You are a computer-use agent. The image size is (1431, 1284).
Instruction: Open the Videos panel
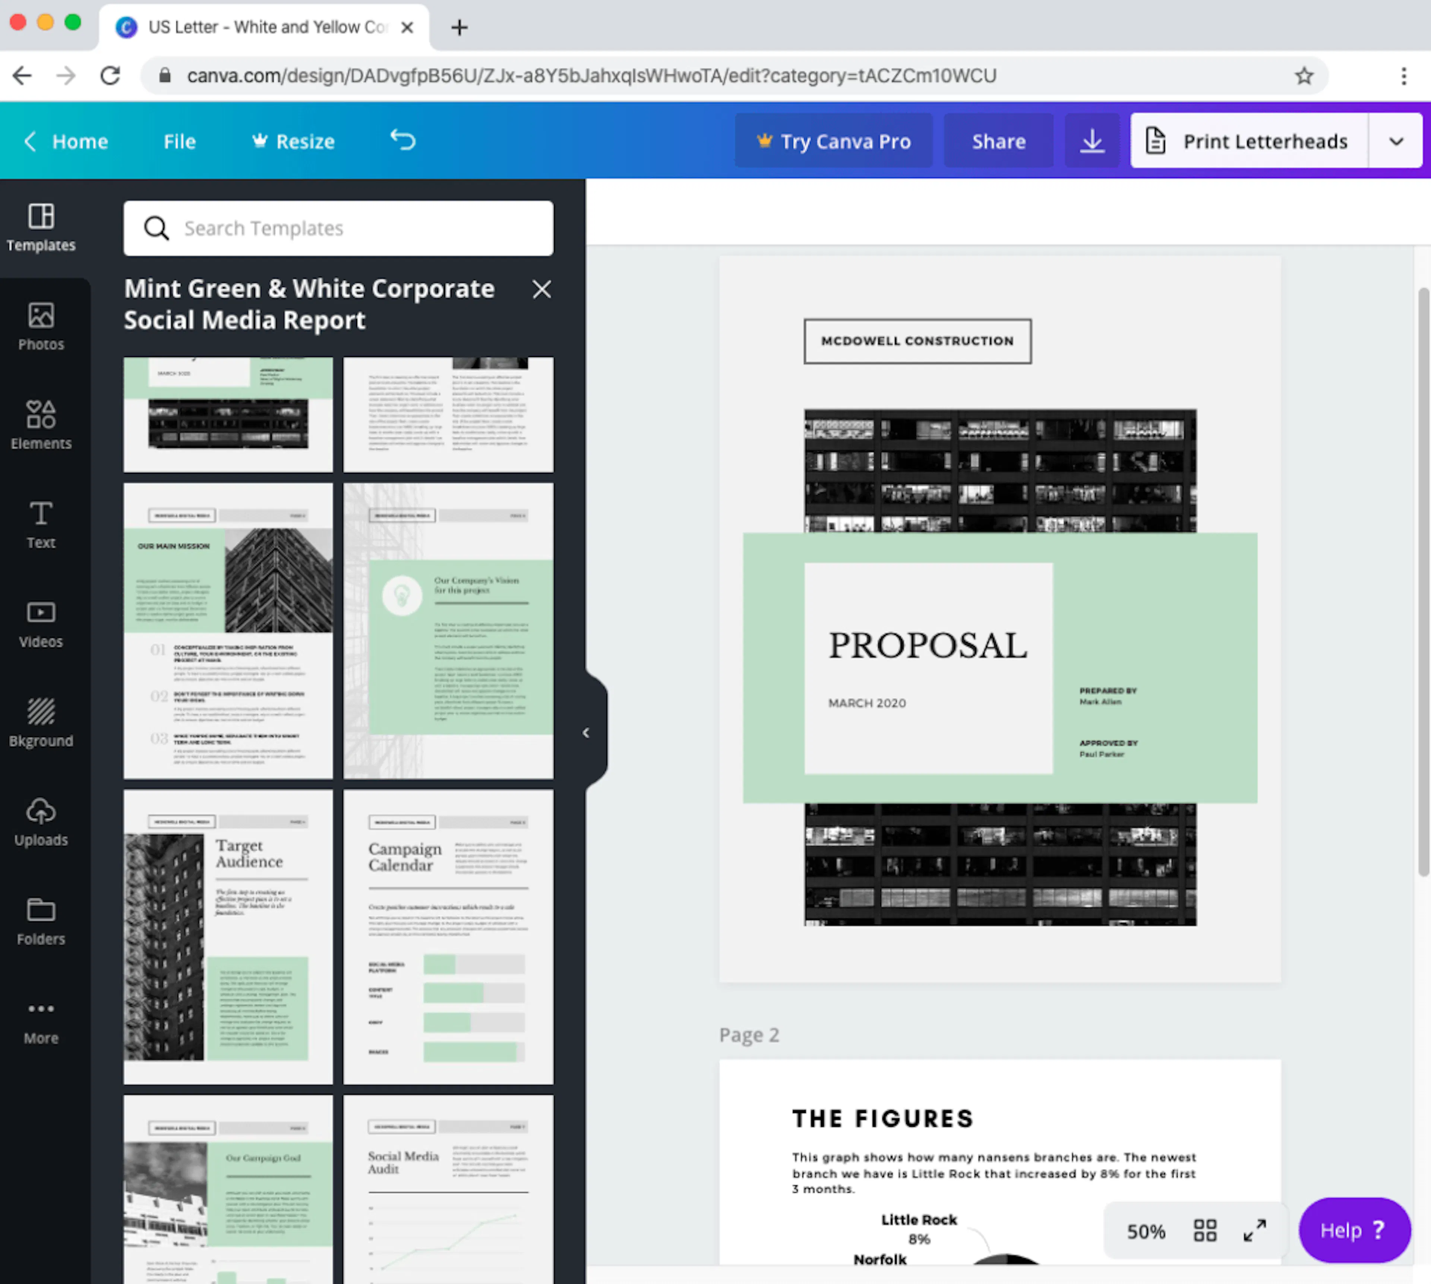pyautogui.click(x=41, y=624)
